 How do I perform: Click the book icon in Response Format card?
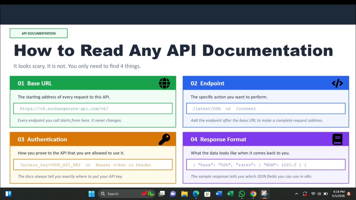337,139
